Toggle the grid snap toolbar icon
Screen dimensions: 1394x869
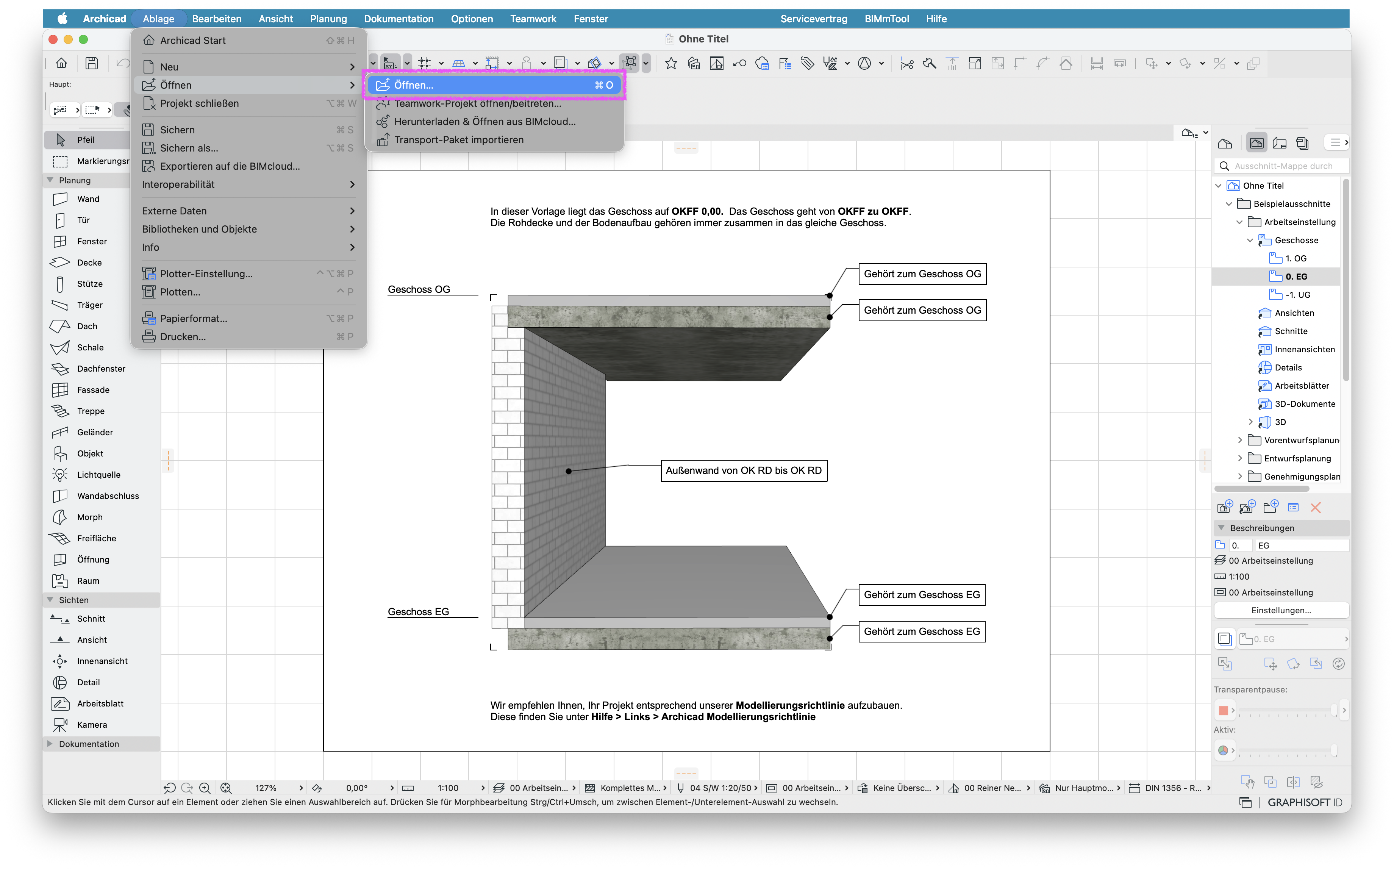(425, 63)
